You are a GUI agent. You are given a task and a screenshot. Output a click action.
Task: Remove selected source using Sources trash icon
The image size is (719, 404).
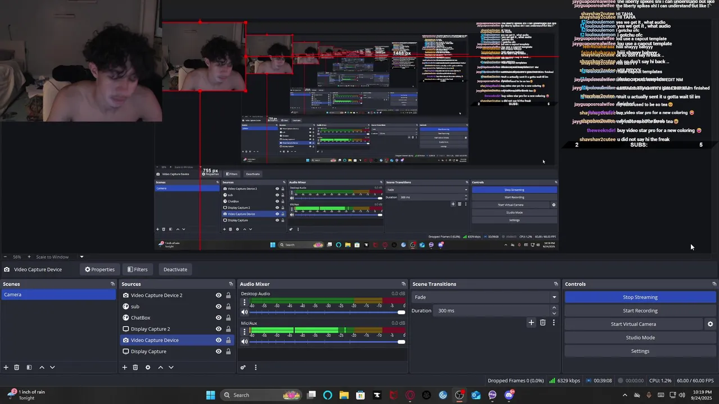135,368
